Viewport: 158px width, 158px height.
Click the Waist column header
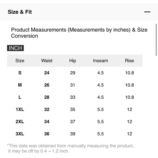pyautogui.click(x=47, y=61)
